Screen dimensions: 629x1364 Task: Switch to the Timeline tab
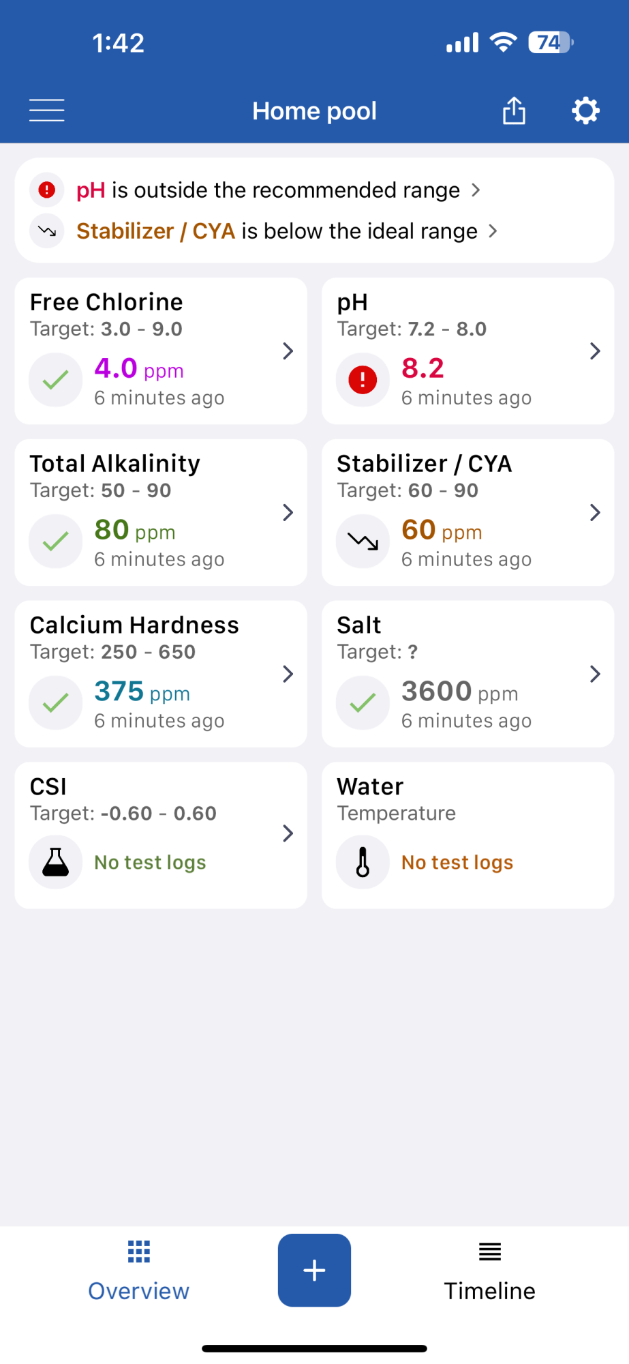pos(490,1271)
